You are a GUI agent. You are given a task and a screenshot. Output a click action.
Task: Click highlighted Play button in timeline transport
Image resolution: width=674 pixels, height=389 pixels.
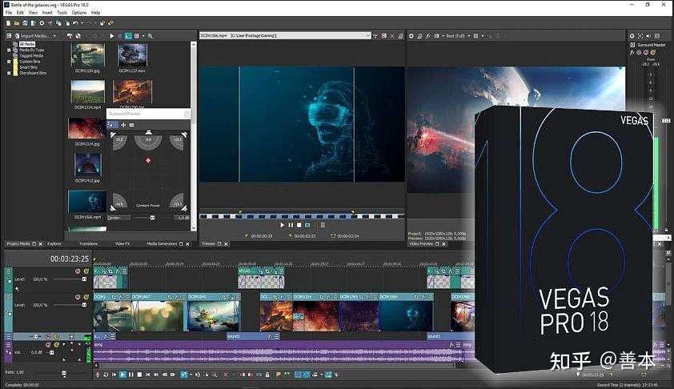coord(122,375)
